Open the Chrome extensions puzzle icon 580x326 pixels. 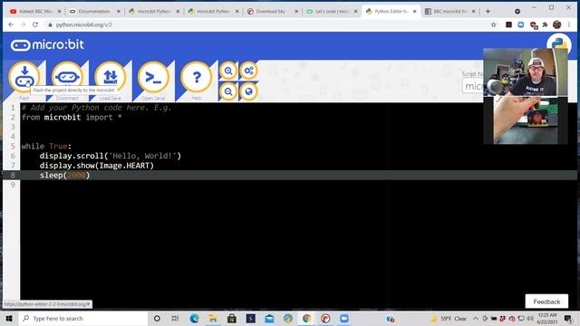pyautogui.click(x=545, y=24)
